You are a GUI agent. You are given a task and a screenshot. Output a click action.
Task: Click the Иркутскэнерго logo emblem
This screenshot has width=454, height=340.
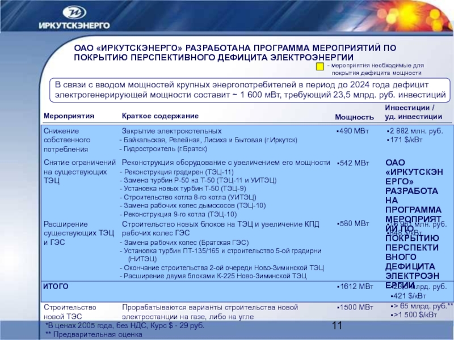(x=74, y=12)
